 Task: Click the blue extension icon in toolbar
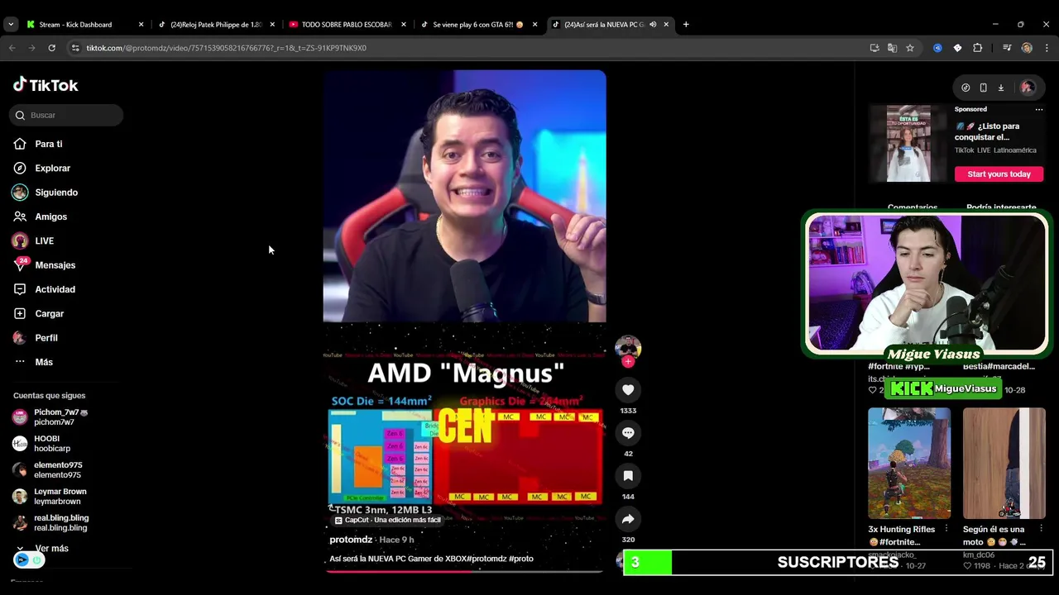pyautogui.click(x=937, y=48)
